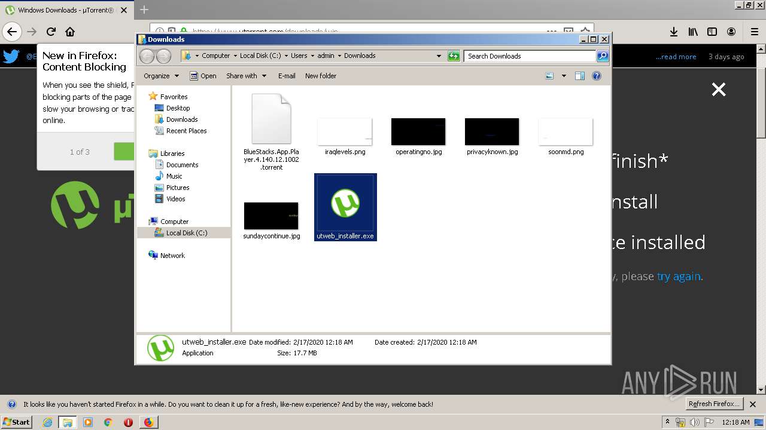This screenshot has width=766, height=430.
Task: Open a new Firefox tab
Action: pyautogui.click(x=144, y=10)
